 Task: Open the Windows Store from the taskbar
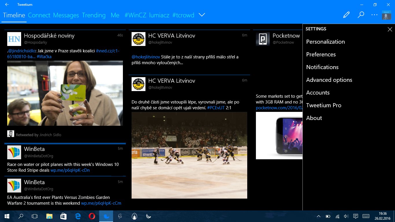click(x=64, y=216)
